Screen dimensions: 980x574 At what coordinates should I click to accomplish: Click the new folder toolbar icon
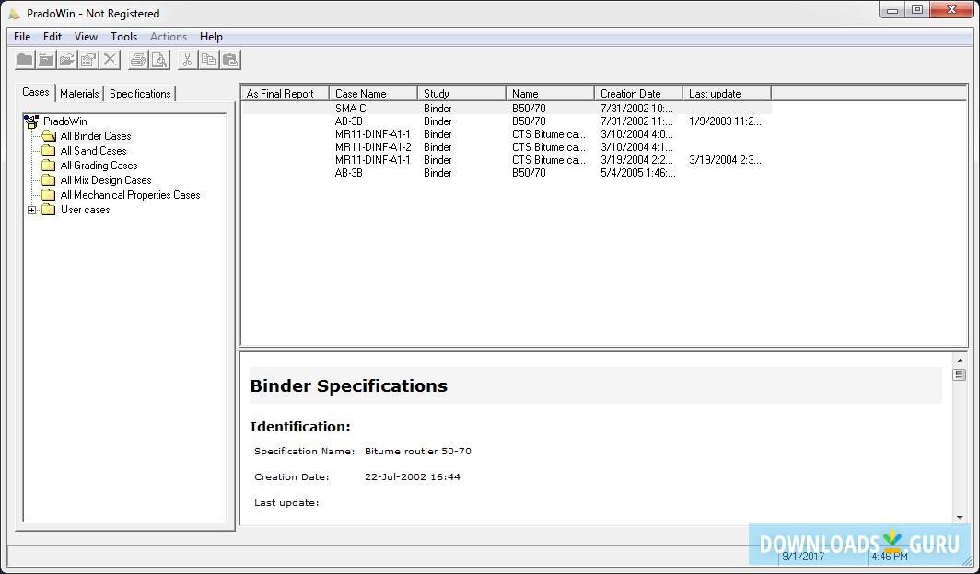[25, 60]
